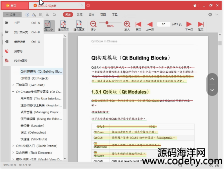The height and width of the screenshot is (169, 224).
Task: Click heading 1.3.1 Qt模块 (Qt Modules)
Action: coord(120,92)
